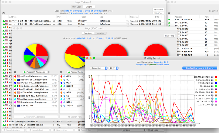
Task: Click globe icon next to 2.23.83.207 in legend
Action: [212, 105]
